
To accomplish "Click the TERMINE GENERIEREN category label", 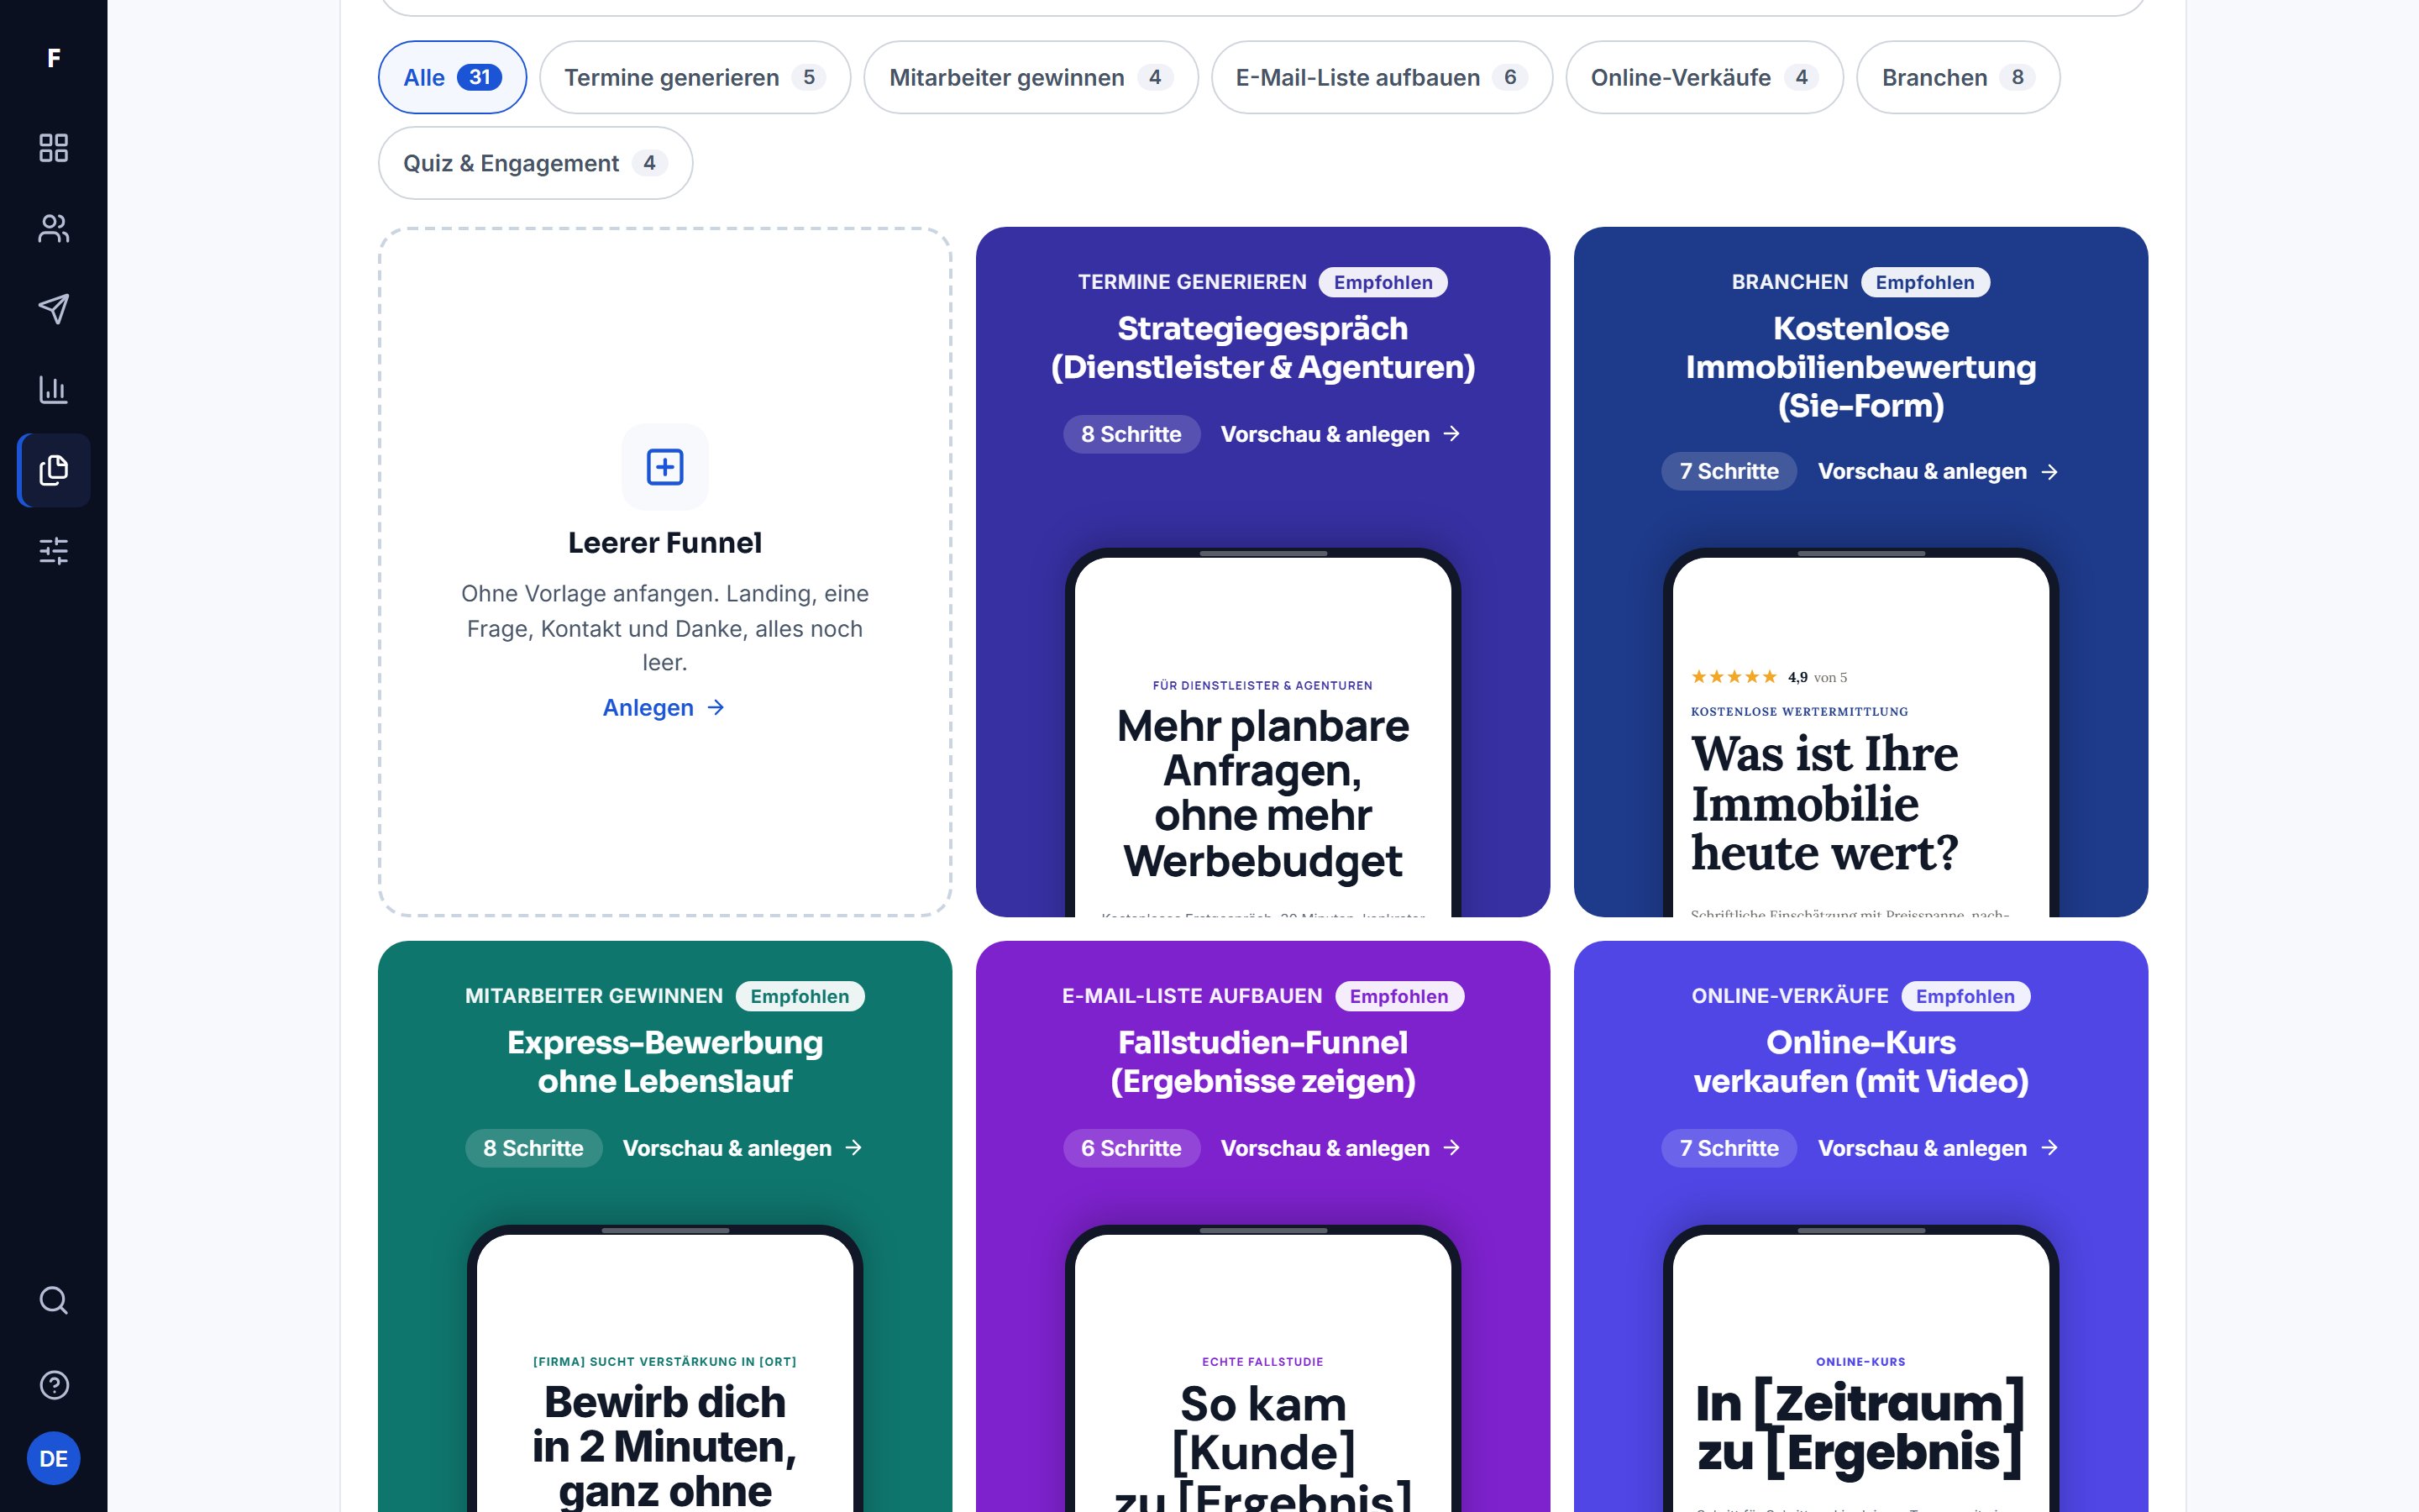I will click(x=1192, y=282).
